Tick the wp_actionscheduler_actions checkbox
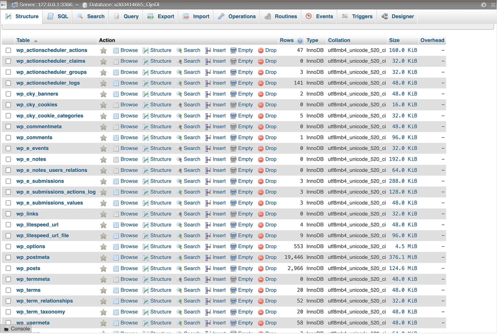Screen dimensions: 497x334 tap(8, 50)
